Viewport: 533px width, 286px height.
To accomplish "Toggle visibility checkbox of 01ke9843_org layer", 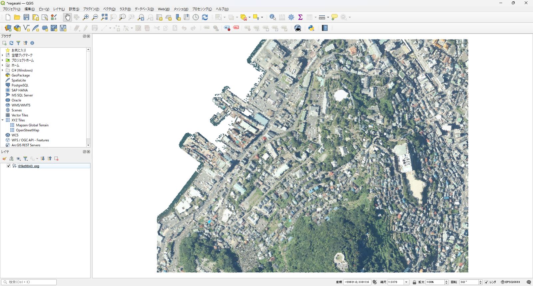I will (x=9, y=166).
